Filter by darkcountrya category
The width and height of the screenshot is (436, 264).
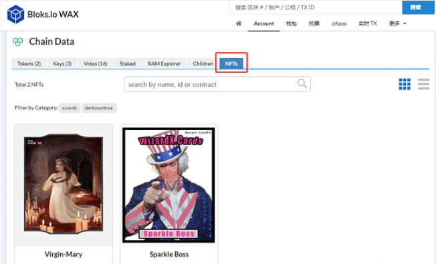point(99,108)
